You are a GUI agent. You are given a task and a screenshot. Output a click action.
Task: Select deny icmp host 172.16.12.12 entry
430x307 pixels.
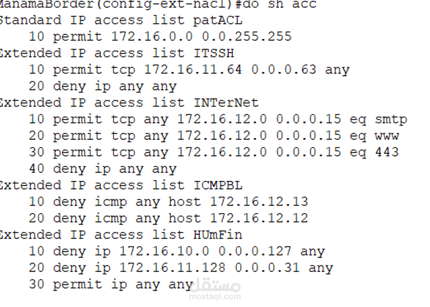169,219
